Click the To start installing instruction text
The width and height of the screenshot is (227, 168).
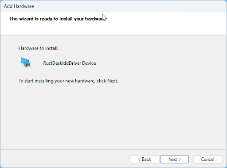coord(68,81)
